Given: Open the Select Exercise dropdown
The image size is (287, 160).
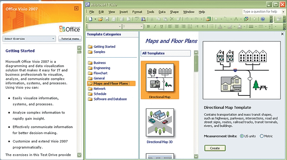Looking at the screenshot, I should pos(29,39).
